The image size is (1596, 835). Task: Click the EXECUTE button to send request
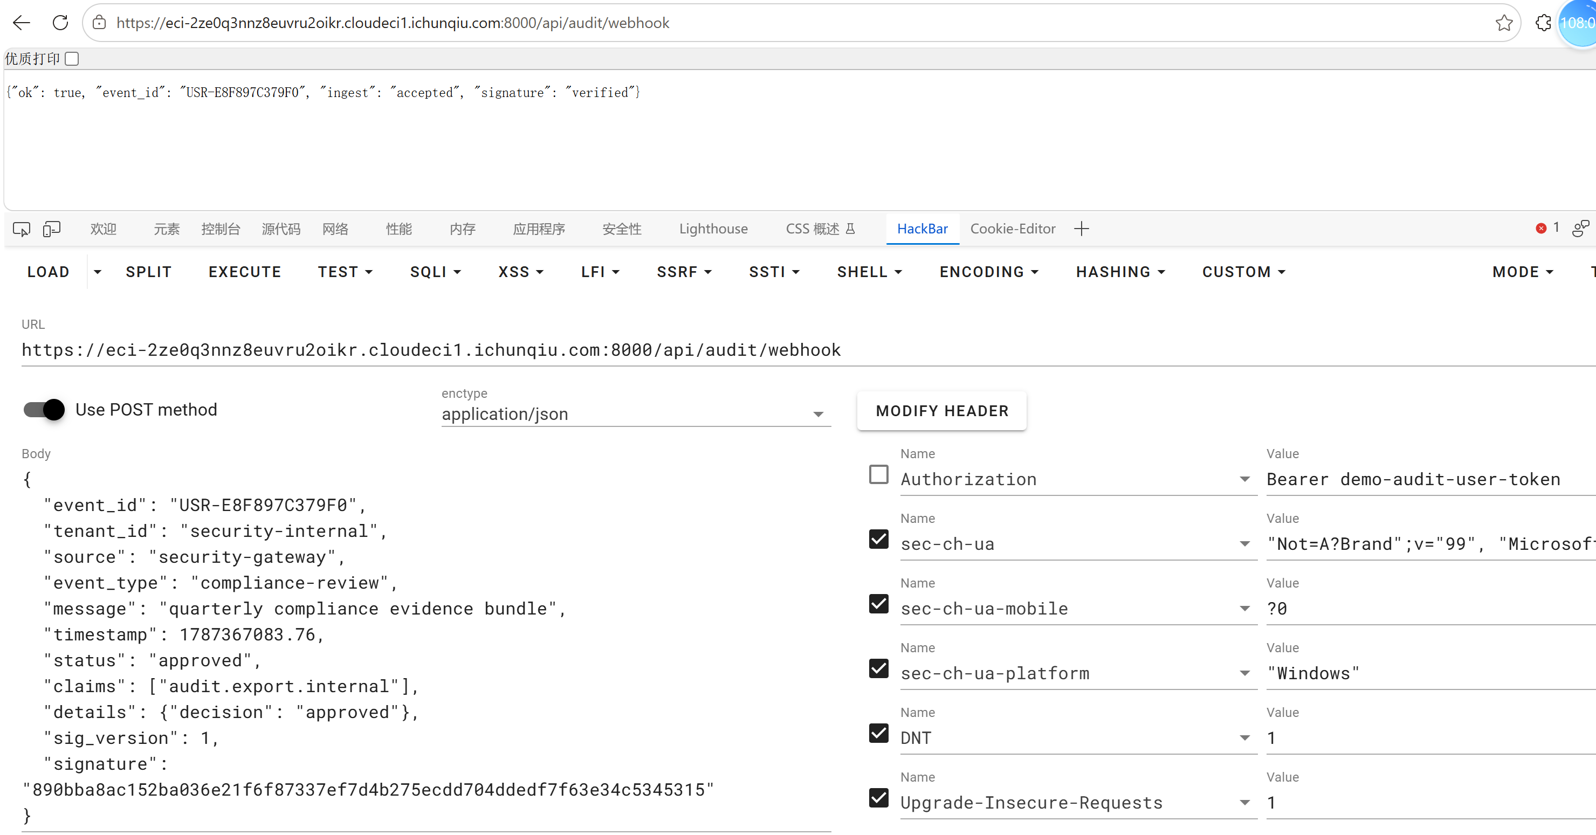coord(245,272)
